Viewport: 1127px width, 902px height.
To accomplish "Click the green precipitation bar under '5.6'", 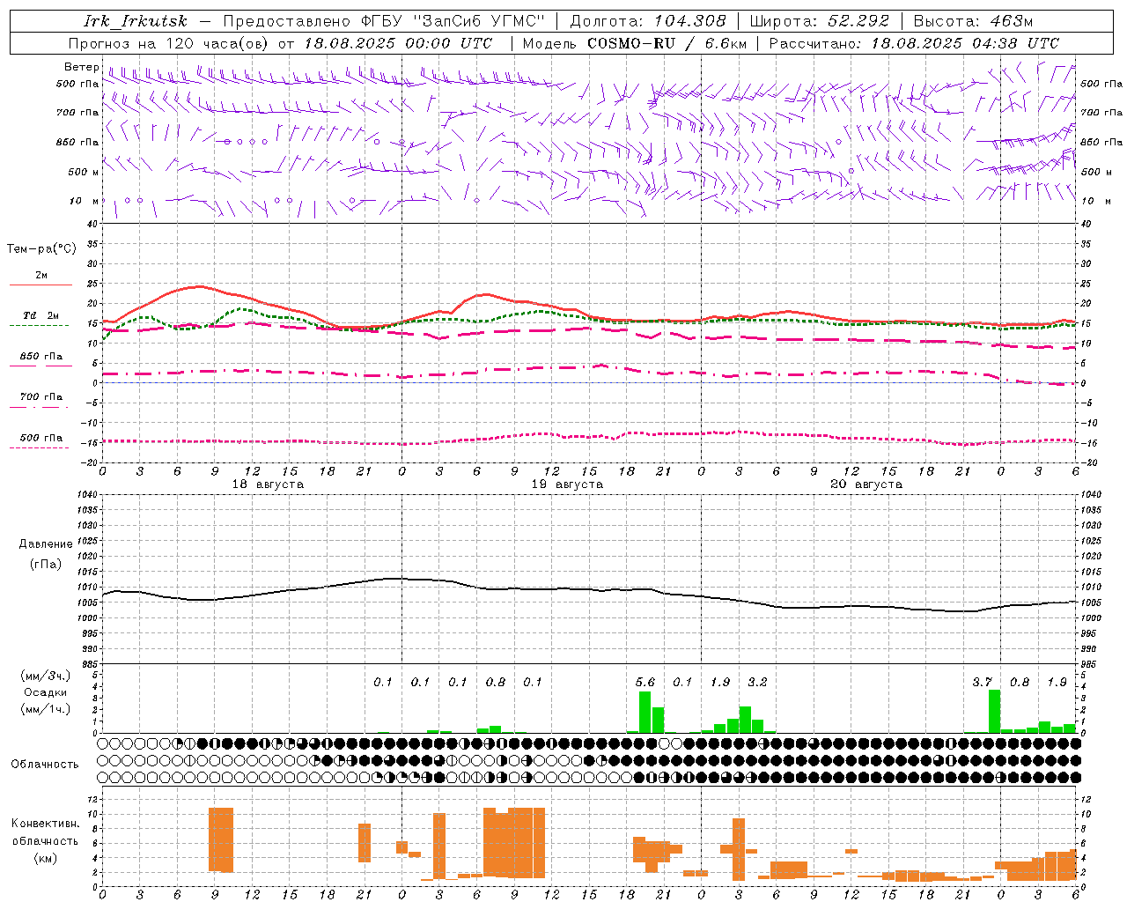I will (645, 713).
